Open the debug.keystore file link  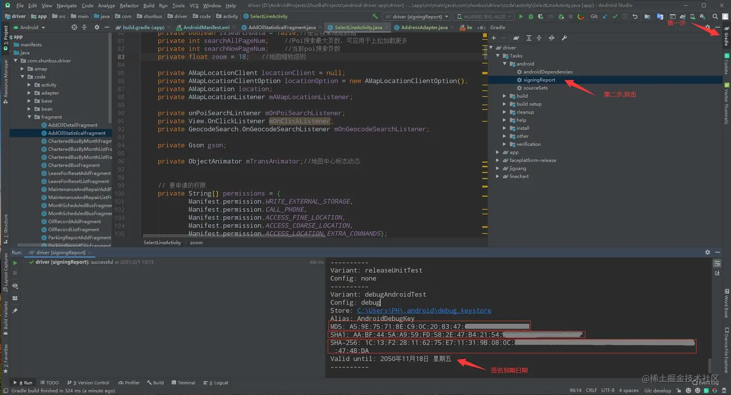tap(424, 310)
